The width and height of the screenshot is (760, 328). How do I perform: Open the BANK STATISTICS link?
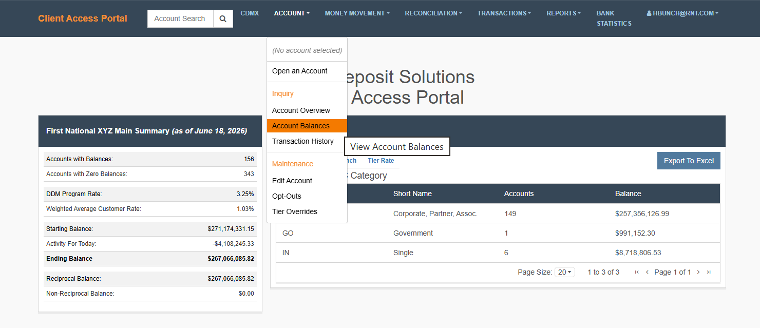(614, 18)
